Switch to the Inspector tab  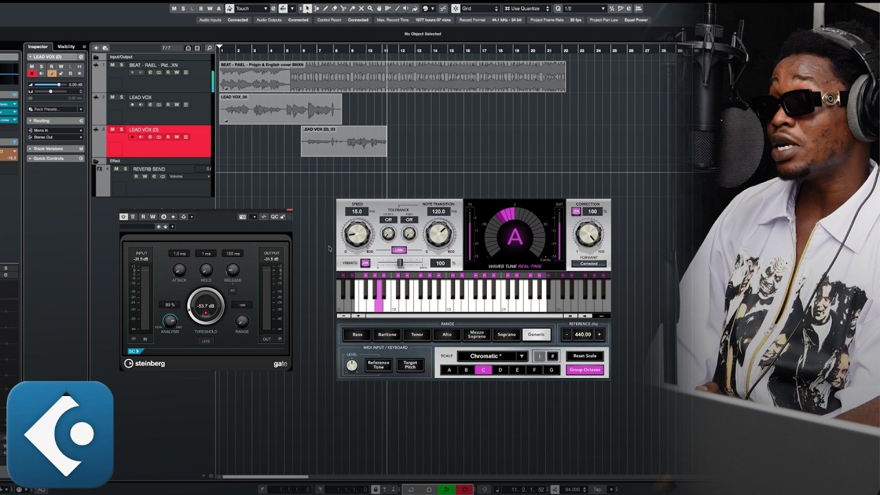38,47
